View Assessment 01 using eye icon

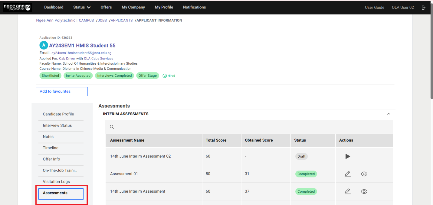(x=364, y=174)
